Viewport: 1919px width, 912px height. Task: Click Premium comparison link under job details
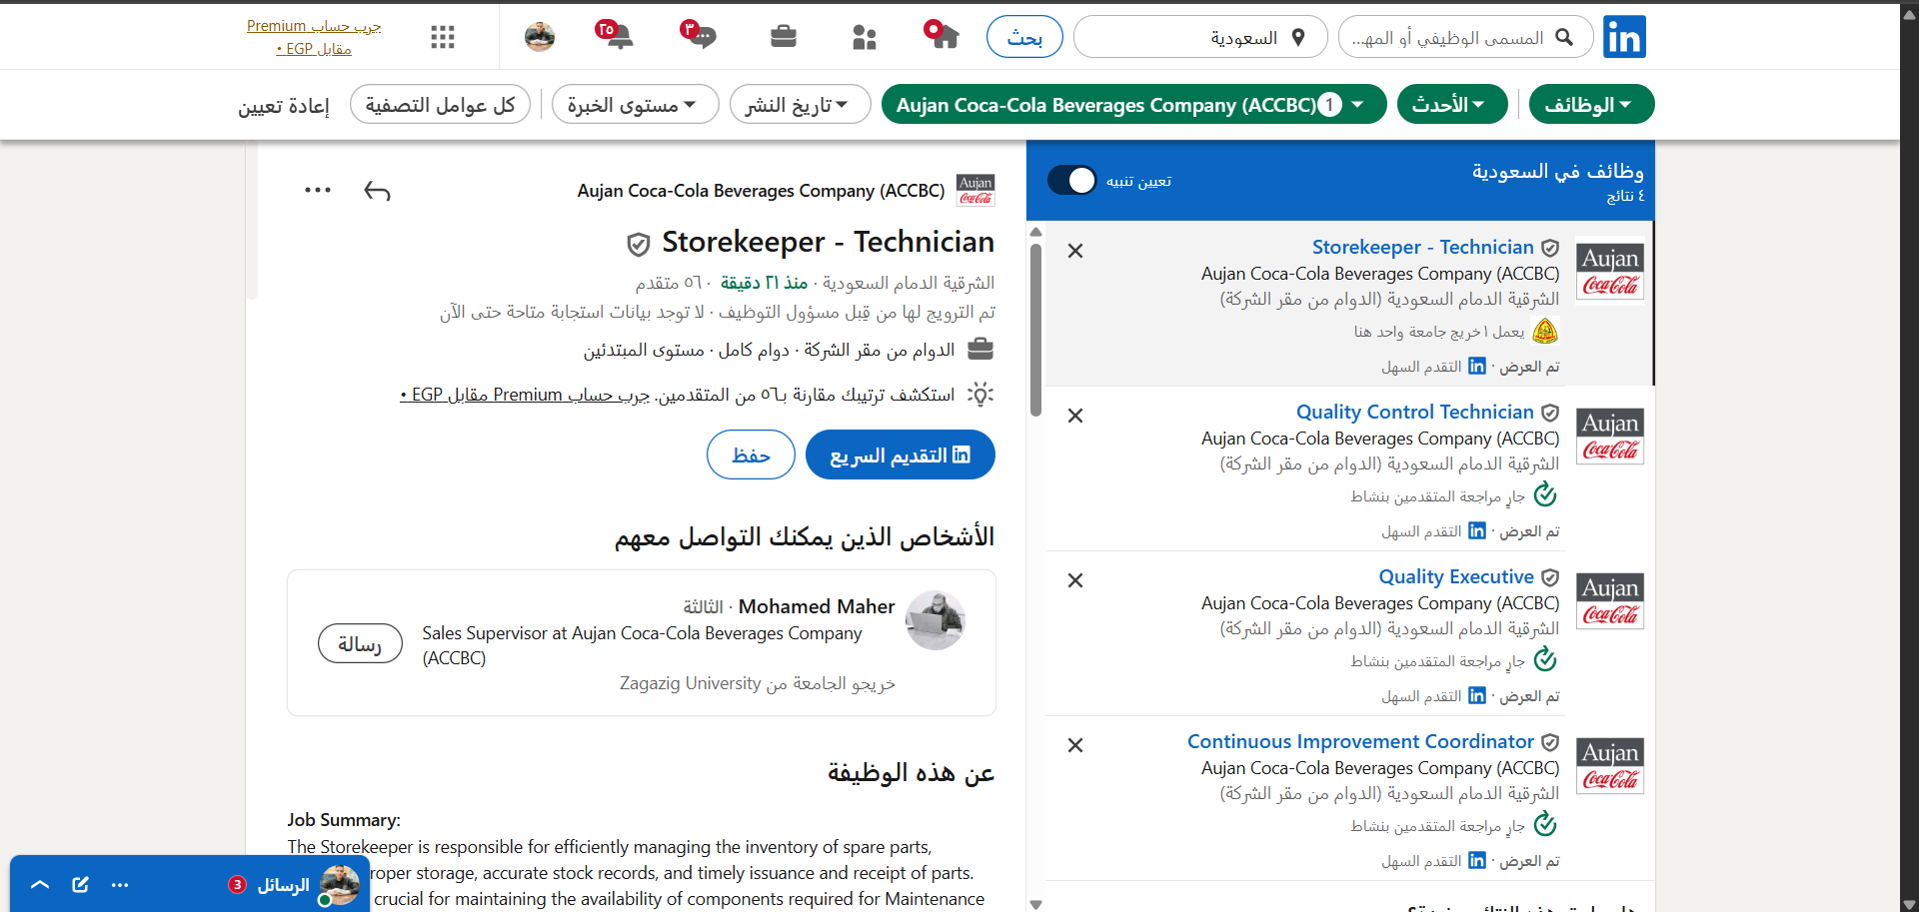[525, 395]
